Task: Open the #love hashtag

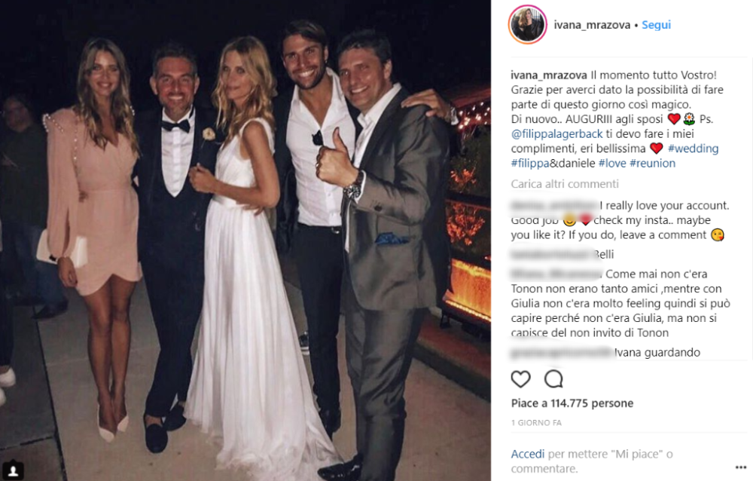Action: pyautogui.click(x=612, y=163)
